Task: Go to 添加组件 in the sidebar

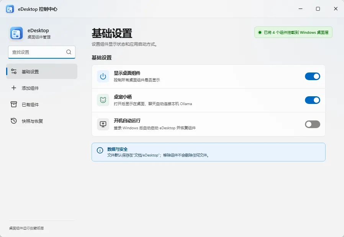Action: tap(42, 88)
